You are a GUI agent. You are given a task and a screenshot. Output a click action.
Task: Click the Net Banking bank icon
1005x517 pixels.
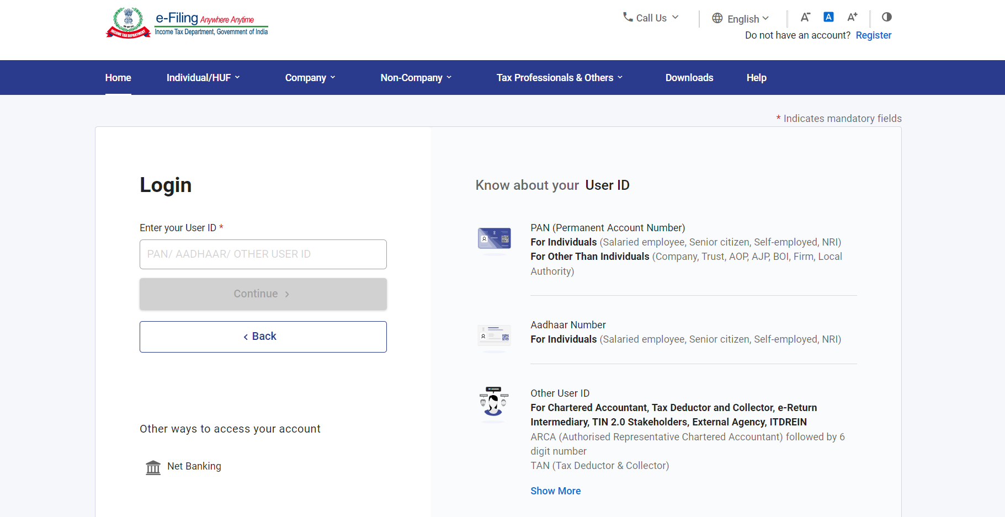[x=153, y=467]
